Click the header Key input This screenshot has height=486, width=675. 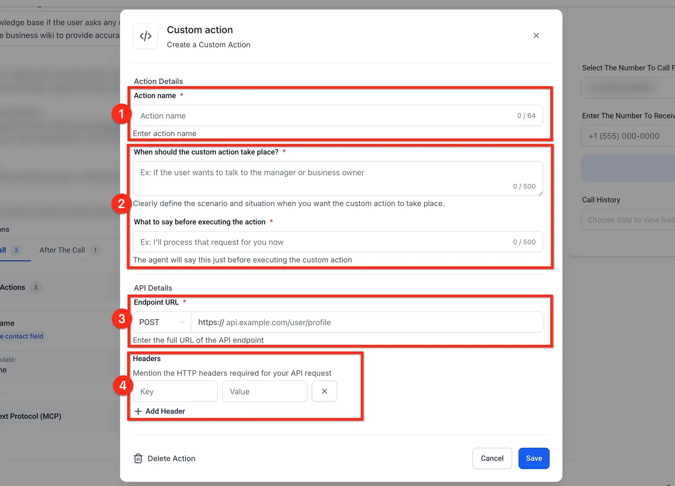coord(175,391)
